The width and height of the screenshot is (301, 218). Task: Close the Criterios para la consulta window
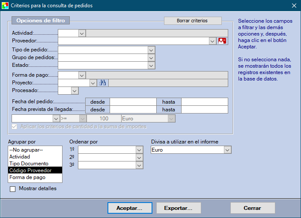pos(294,6)
